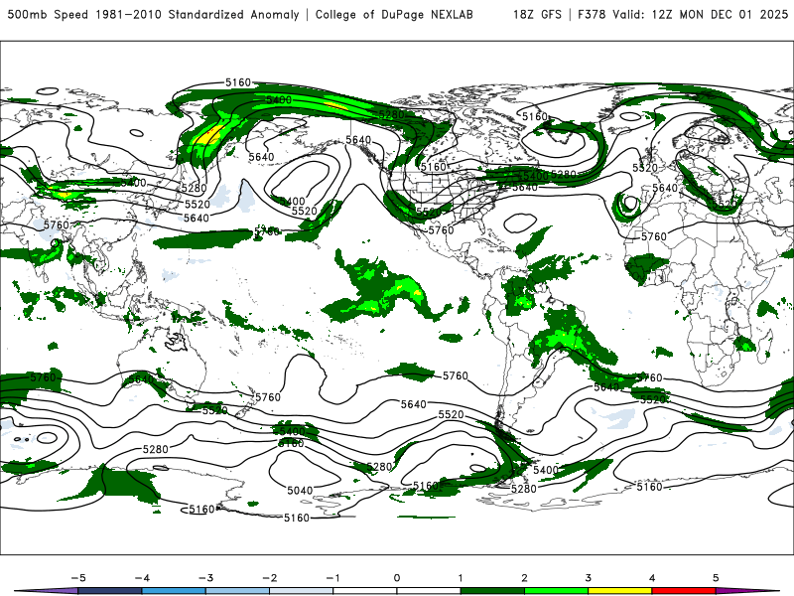Click the '0' colorbar tick label
Image resolution: width=794 pixels, height=596 pixels.
[397, 578]
